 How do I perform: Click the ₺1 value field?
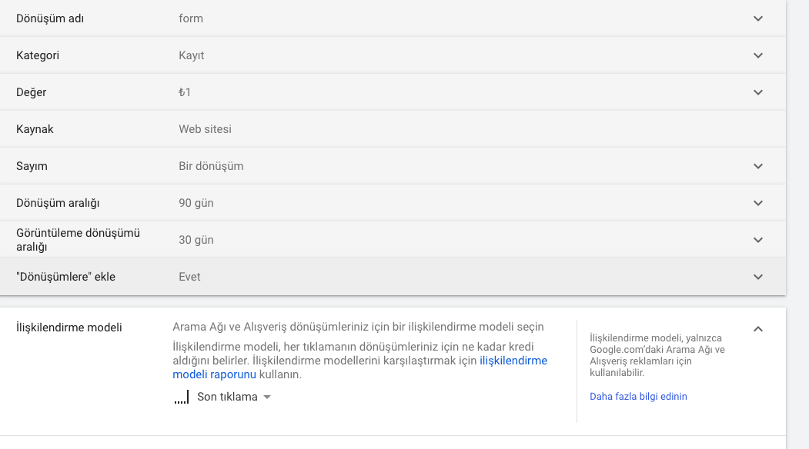185,92
